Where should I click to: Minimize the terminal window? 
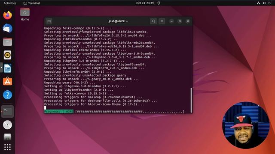click(x=171, y=21)
